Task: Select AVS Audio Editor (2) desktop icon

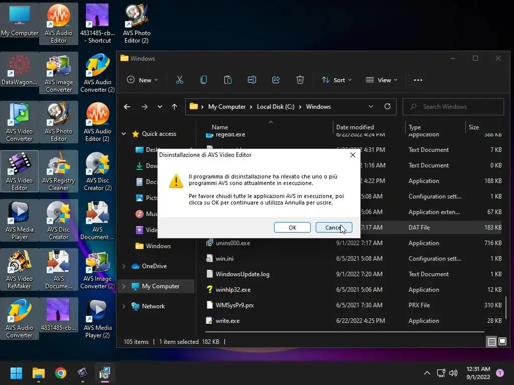Action: (x=97, y=122)
